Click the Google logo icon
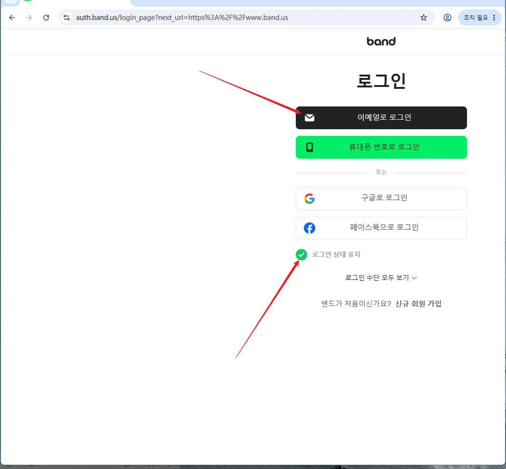 tap(310, 199)
